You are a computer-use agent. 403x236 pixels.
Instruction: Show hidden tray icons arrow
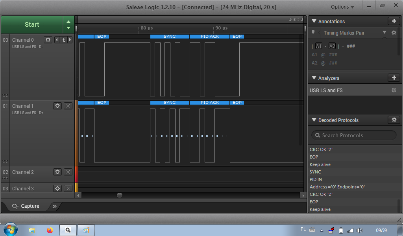(x=322, y=230)
